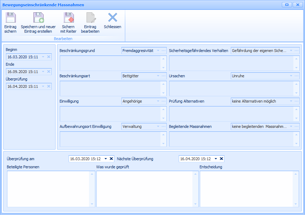Maximize the Bewegungseinschränkende Massnahmen window
The width and height of the screenshot is (305, 215).
[x=287, y=5]
